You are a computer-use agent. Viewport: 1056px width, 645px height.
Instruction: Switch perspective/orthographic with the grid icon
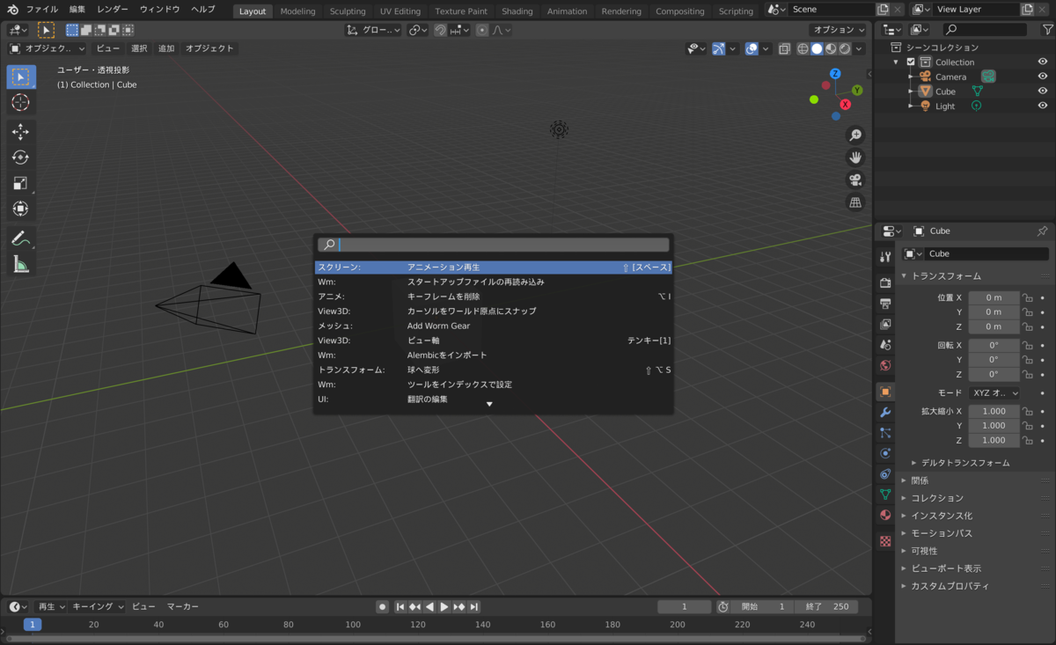coord(854,202)
